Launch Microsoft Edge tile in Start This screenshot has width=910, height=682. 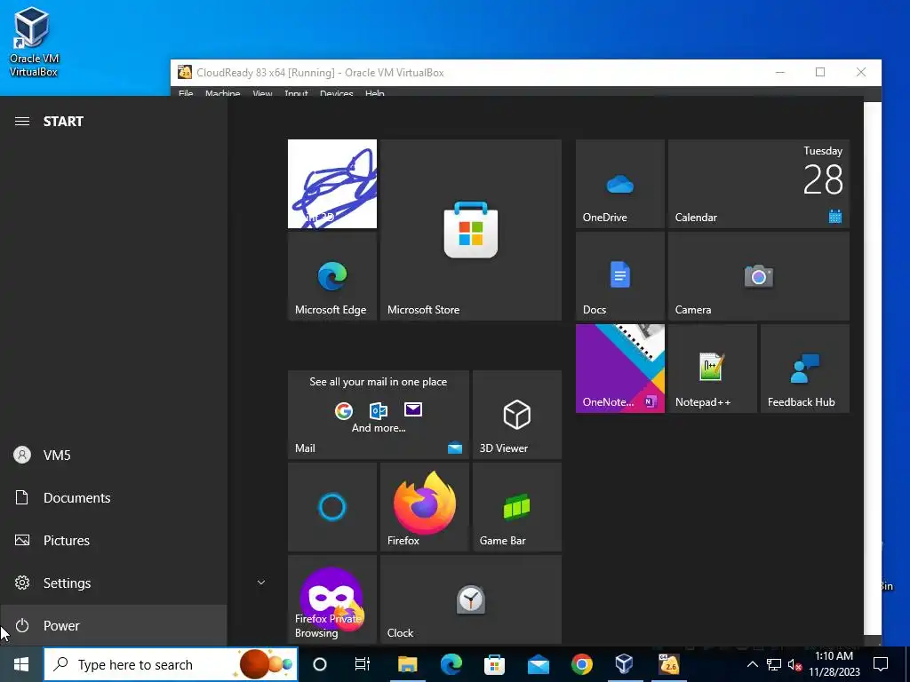pos(332,276)
